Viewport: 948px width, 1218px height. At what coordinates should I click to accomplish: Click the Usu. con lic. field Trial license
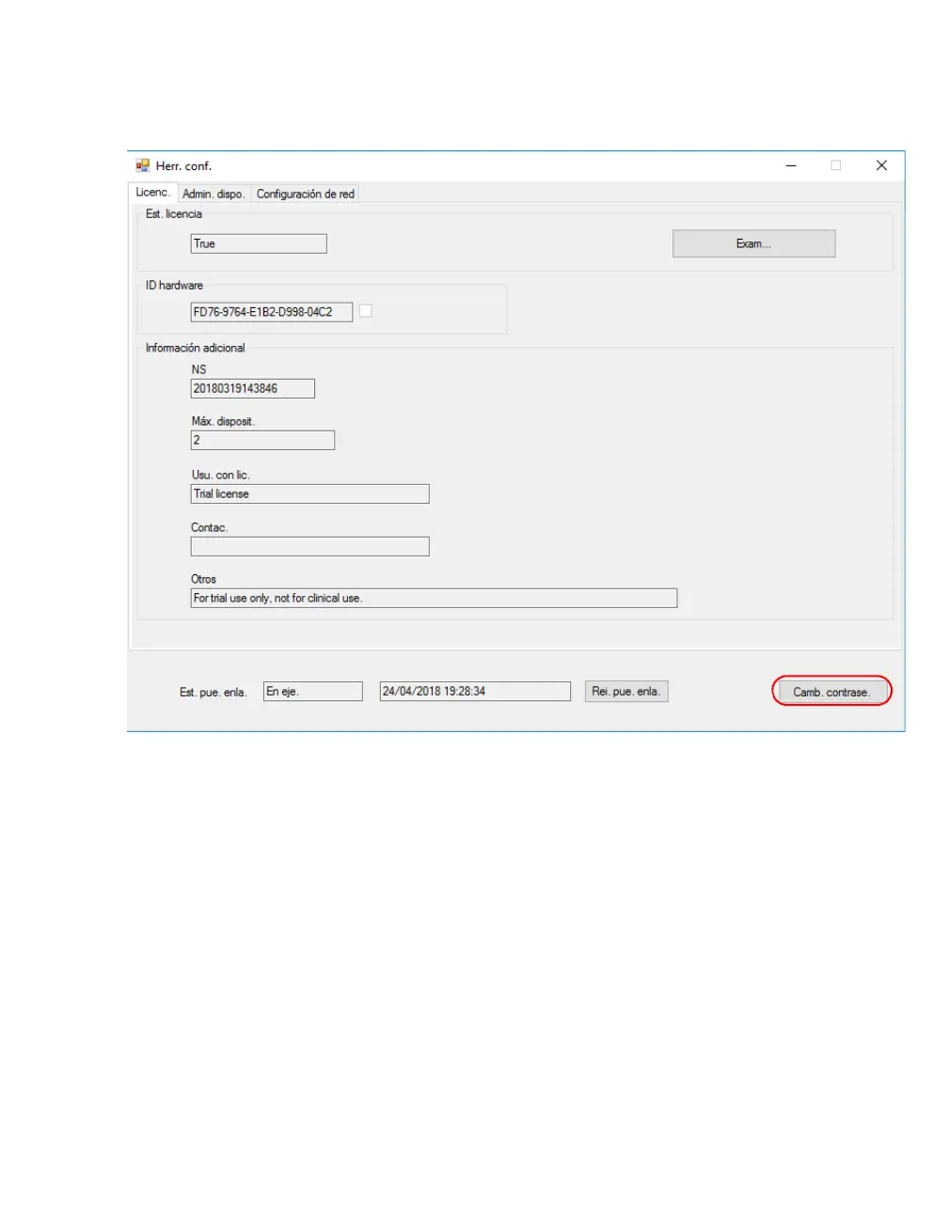point(310,493)
